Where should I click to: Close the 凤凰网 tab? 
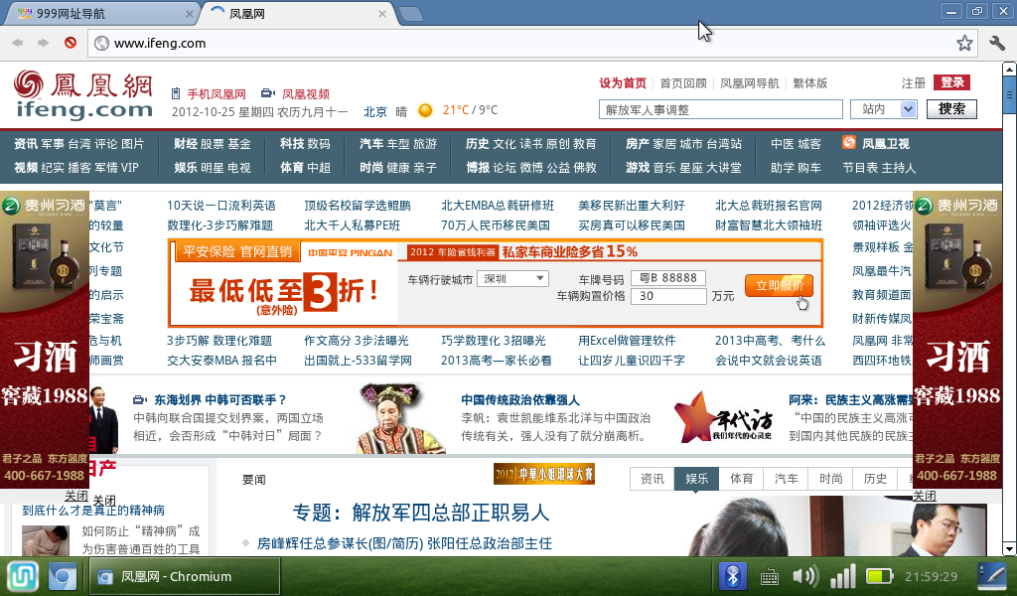[x=382, y=14]
